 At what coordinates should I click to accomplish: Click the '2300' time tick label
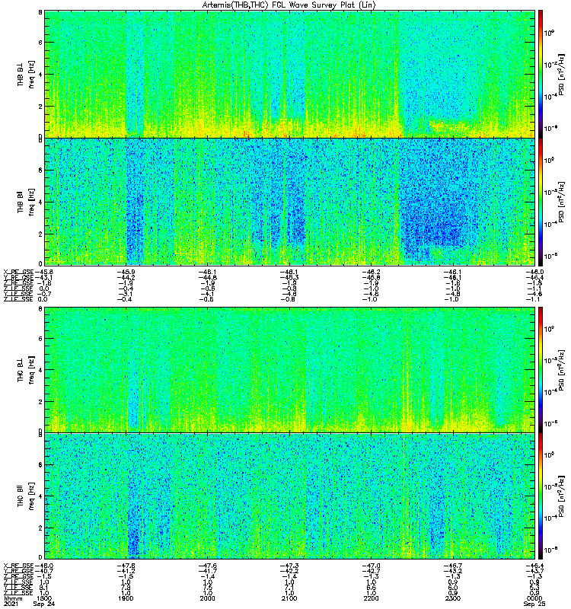[x=453, y=598]
